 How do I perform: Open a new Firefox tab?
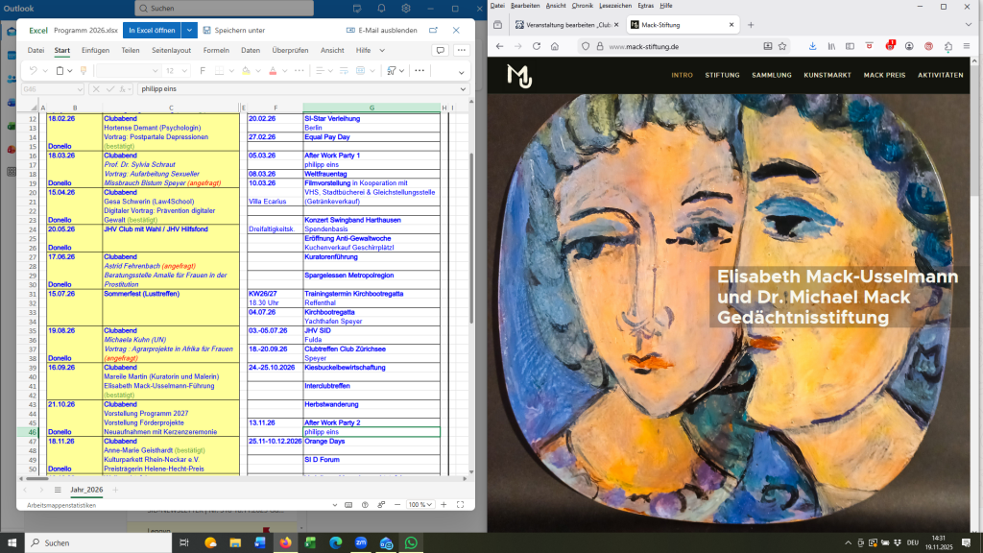click(751, 25)
